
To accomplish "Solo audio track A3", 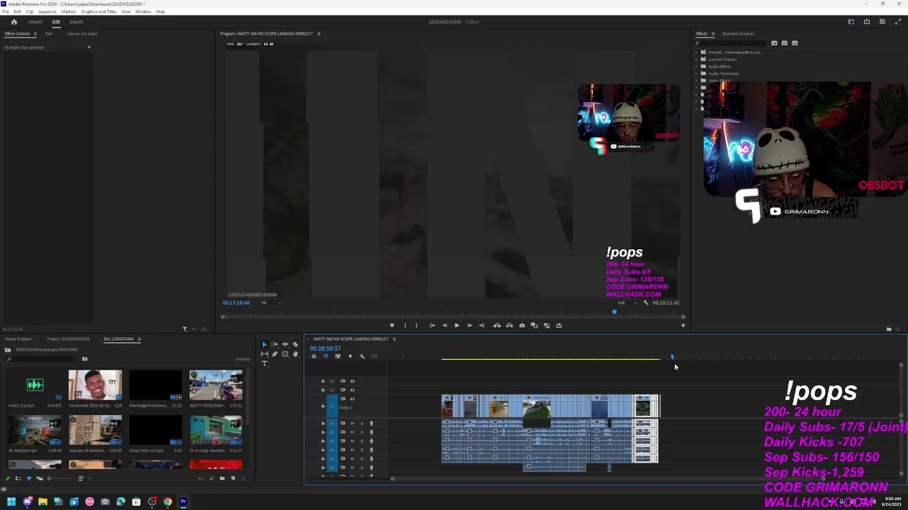I will pyautogui.click(x=361, y=441).
